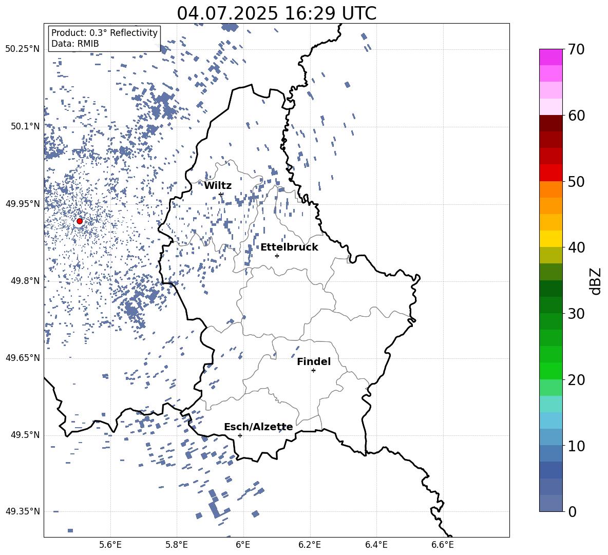This screenshot has width=608, height=555.
Task: Click the dBZ colorbar label
Action: (x=596, y=281)
